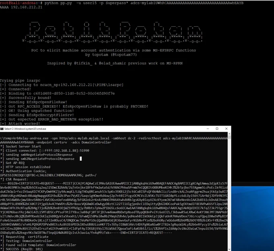Click the 'Inspired by @tifkin_' line

(114, 63)
